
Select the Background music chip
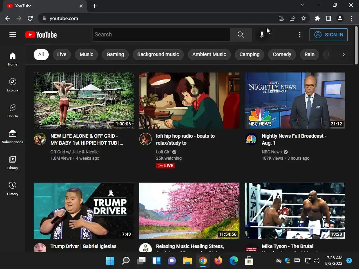click(x=158, y=54)
